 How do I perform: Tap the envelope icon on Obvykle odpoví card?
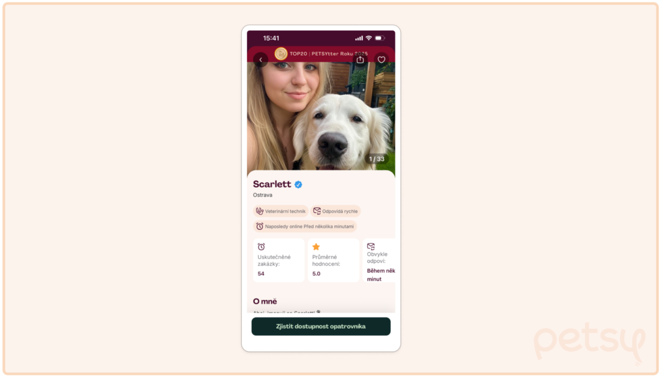(371, 247)
